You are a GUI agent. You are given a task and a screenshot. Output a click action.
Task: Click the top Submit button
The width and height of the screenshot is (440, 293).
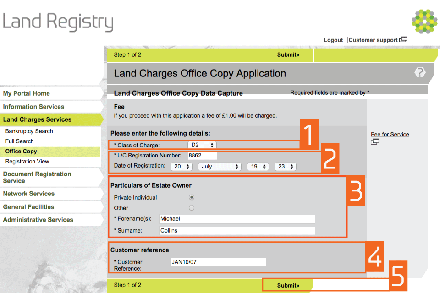[x=288, y=55]
